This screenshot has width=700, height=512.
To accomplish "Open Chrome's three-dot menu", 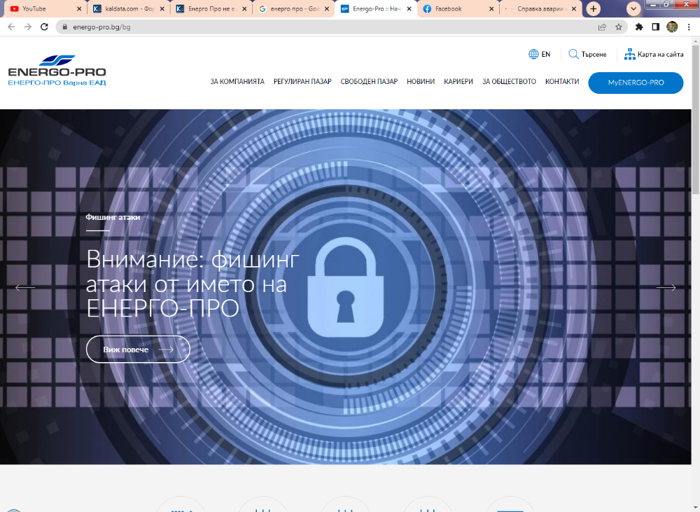I will click(x=689, y=27).
